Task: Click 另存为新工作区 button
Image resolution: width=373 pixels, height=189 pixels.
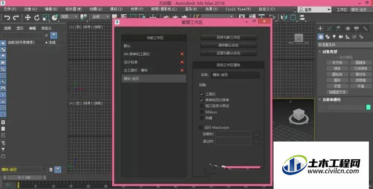Action: [228, 38]
